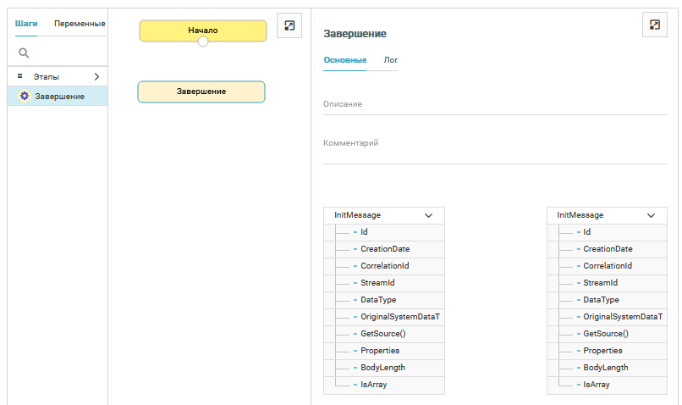Click the search magnifier icon
This screenshot has width=682, height=405.
pos(25,53)
